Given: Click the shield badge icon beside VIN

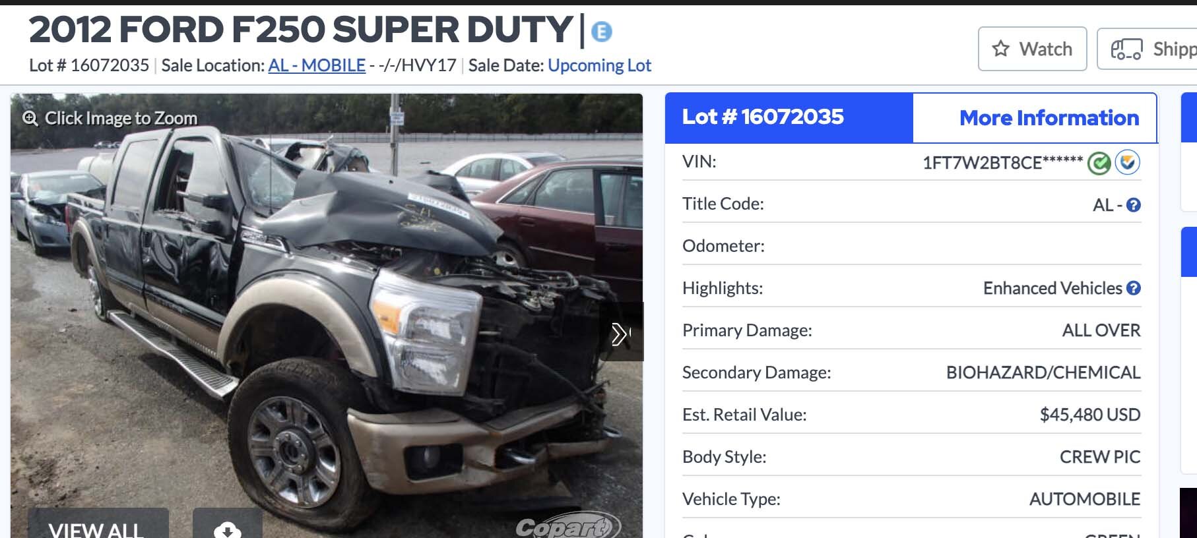Looking at the screenshot, I should tap(1128, 162).
